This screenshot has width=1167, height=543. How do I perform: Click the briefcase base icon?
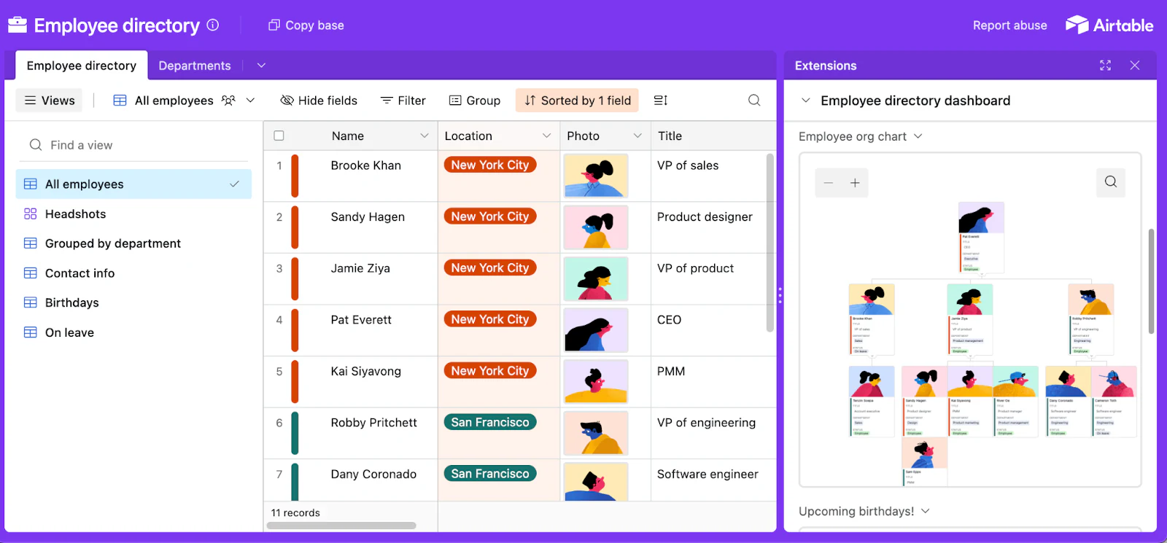coord(18,26)
